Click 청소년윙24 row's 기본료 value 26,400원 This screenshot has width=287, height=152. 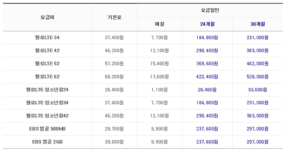point(114,90)
